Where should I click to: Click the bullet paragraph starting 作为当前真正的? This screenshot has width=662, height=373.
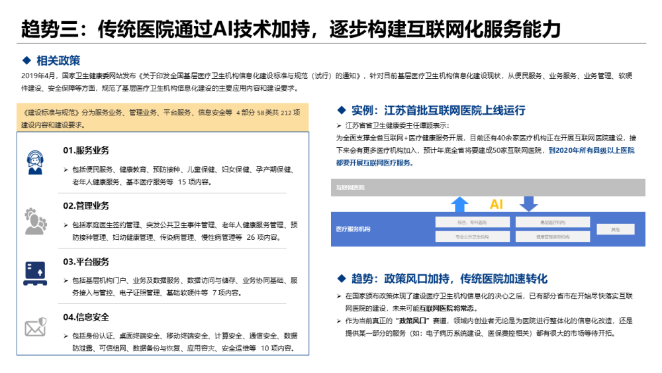[x=489, y=327]
